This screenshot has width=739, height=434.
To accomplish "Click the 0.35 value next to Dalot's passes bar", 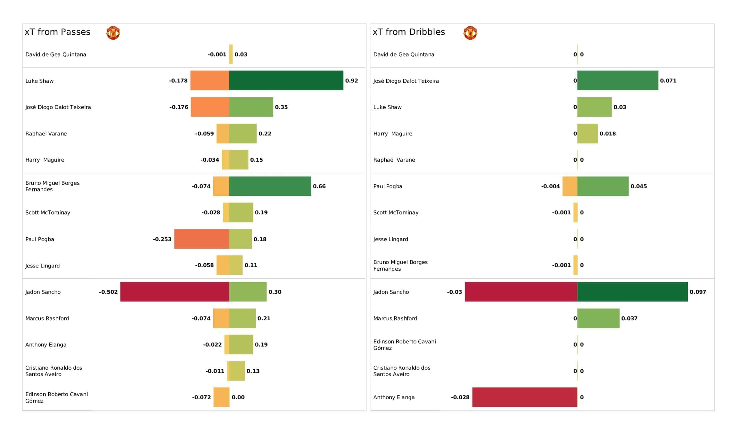I will 281,107.
